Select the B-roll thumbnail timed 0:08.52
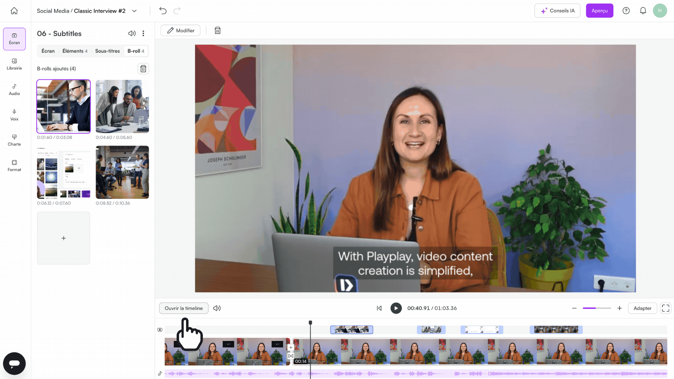The height and width of the screenshot is (379, 674). [x=122, y=172]
